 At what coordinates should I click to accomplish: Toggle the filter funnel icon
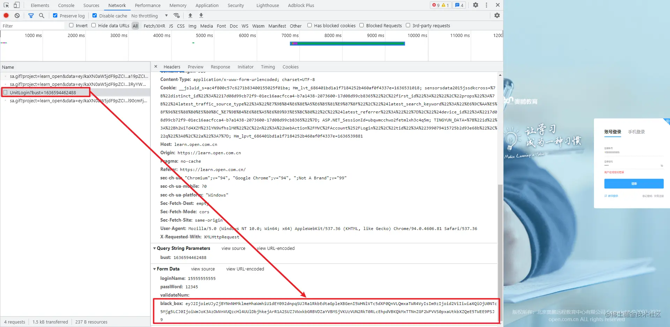pyautogui.click(x=31, y=15)
